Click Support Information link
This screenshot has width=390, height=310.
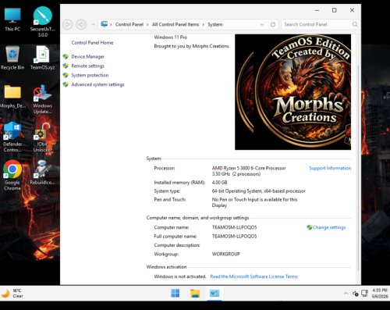point(330,168)
